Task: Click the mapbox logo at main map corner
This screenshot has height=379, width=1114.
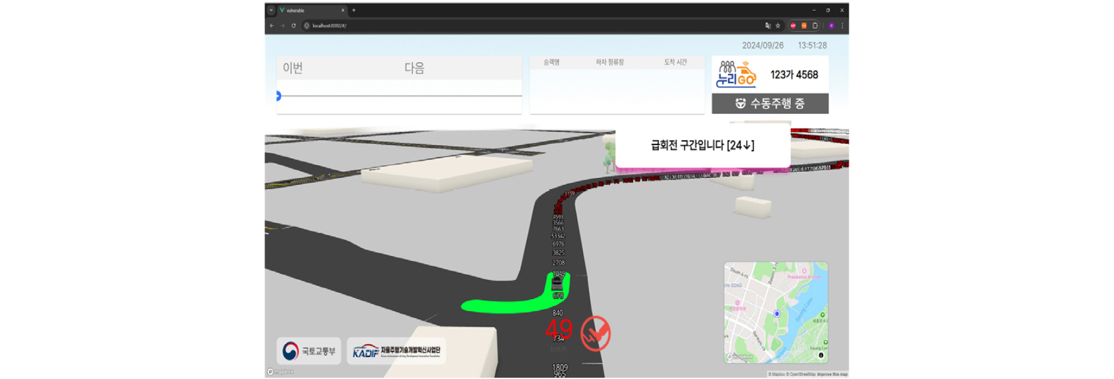Action: 280,371
